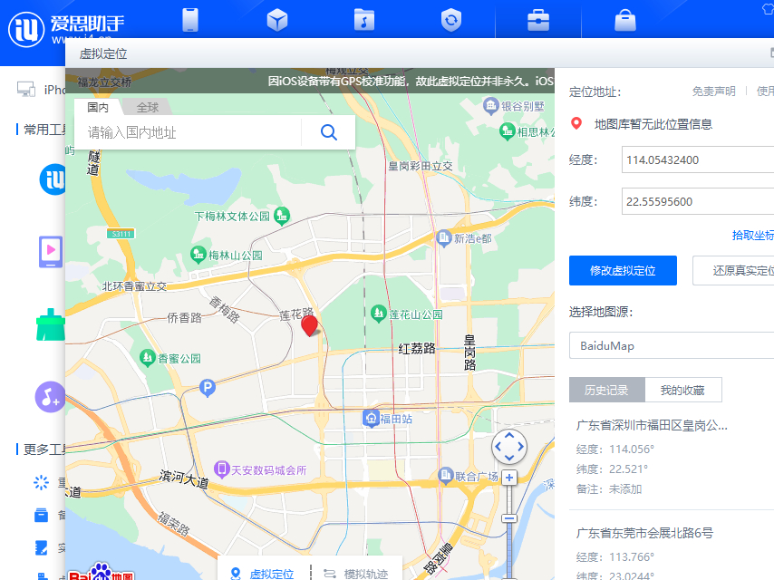Open the flash shield refresh icon
This screenshot has height=580, width=774.
[x=451, y=20]
